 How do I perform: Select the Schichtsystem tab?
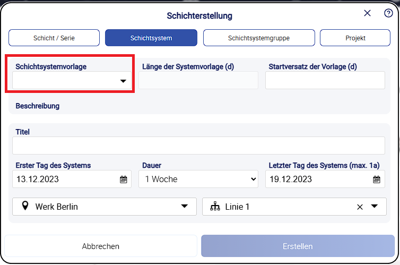tap(151, 38)
